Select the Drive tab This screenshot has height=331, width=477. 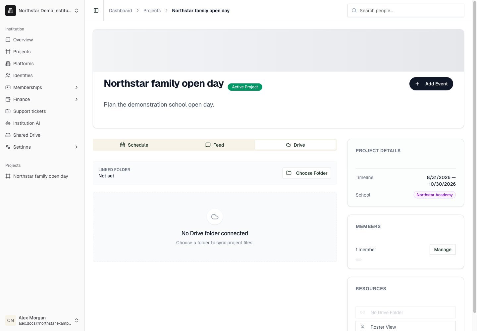click(295, 145)
